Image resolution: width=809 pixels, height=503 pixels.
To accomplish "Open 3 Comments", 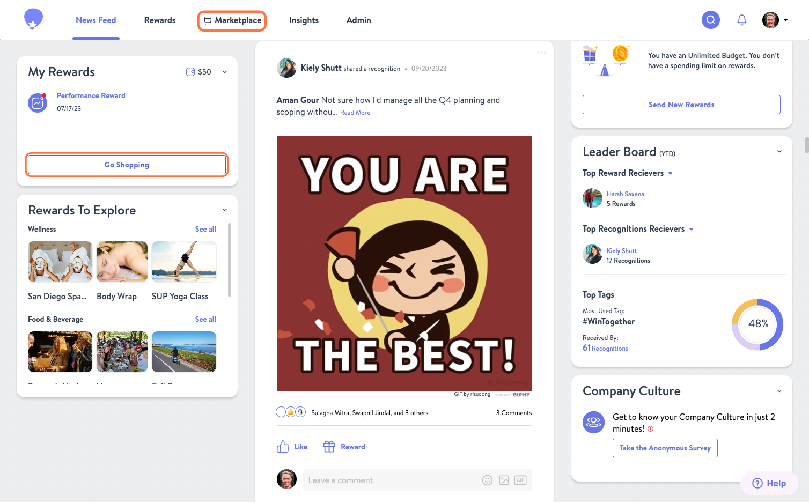I will pyautogui.click(x=514, y=413).
